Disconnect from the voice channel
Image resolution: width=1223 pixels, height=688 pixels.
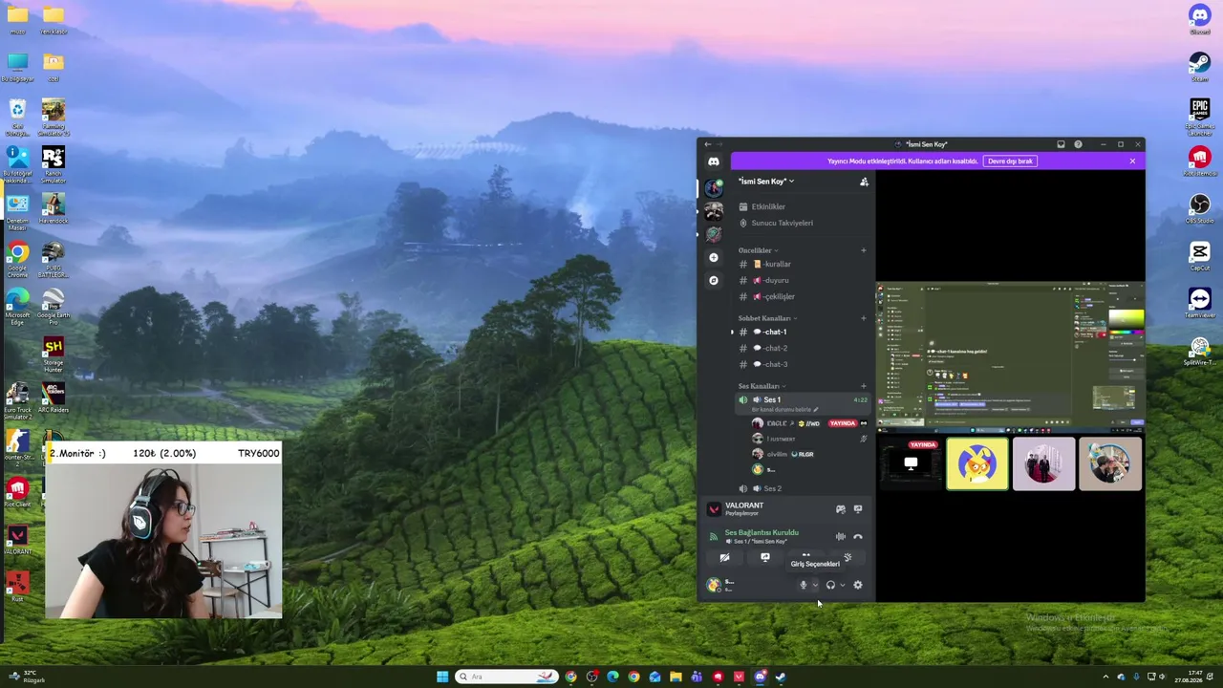click(857, 536)
